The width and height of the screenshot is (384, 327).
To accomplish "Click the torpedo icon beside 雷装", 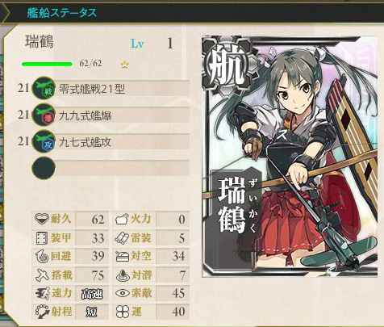I will pos(123,238).
